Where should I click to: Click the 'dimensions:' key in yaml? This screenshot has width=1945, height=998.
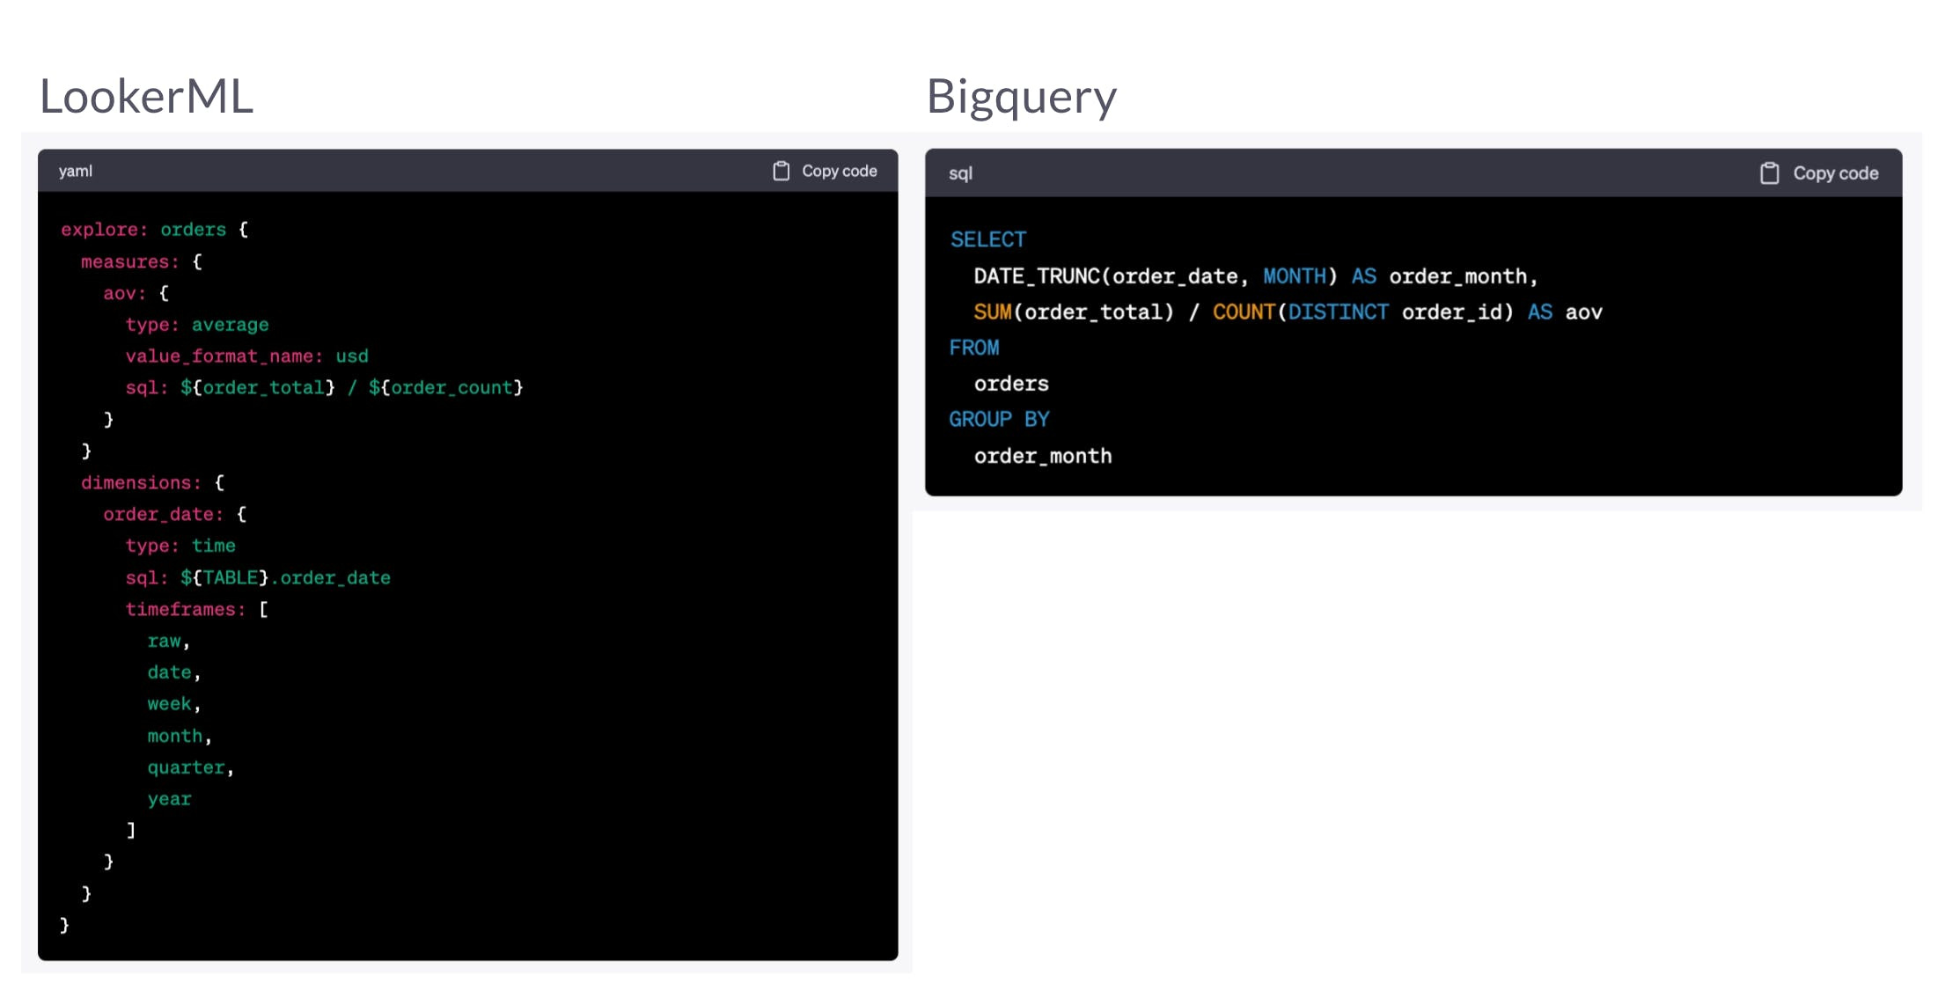(141, 482)
